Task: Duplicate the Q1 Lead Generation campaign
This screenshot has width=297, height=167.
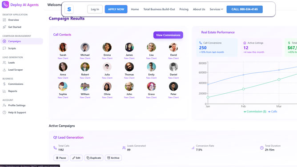Action: 94,158
